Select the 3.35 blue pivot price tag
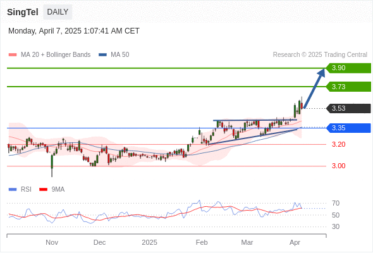Image resolution: width=373 pixels, height=253 pixels. (348, 128)
